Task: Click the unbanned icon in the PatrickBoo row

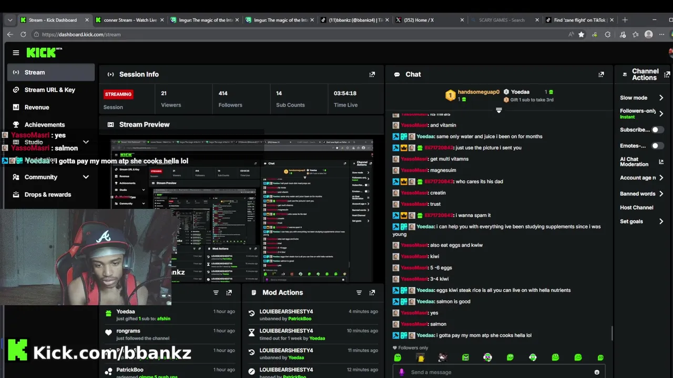Action: pos(251,314)
